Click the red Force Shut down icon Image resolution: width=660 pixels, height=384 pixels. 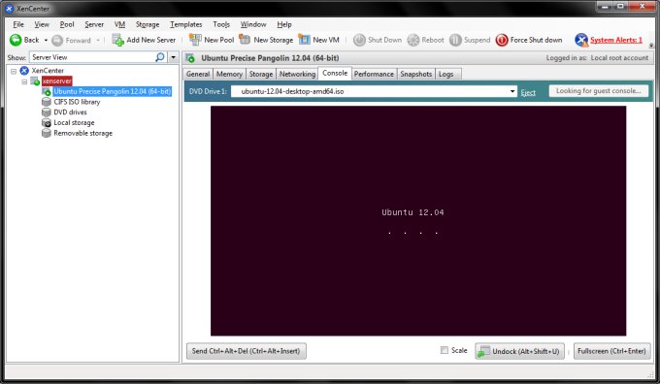502,40
